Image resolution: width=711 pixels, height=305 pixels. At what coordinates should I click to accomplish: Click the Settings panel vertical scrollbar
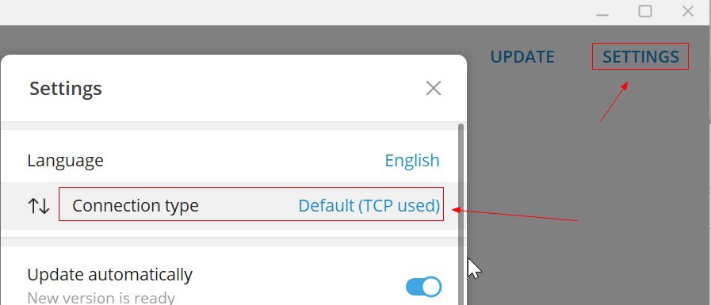pyautogui.click(x=461, y=214)
